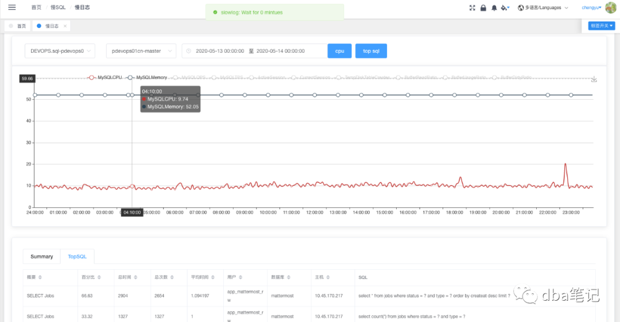The image size is (620, 322).
Task: Click the top sql button
Action: (x=371, y=51)
